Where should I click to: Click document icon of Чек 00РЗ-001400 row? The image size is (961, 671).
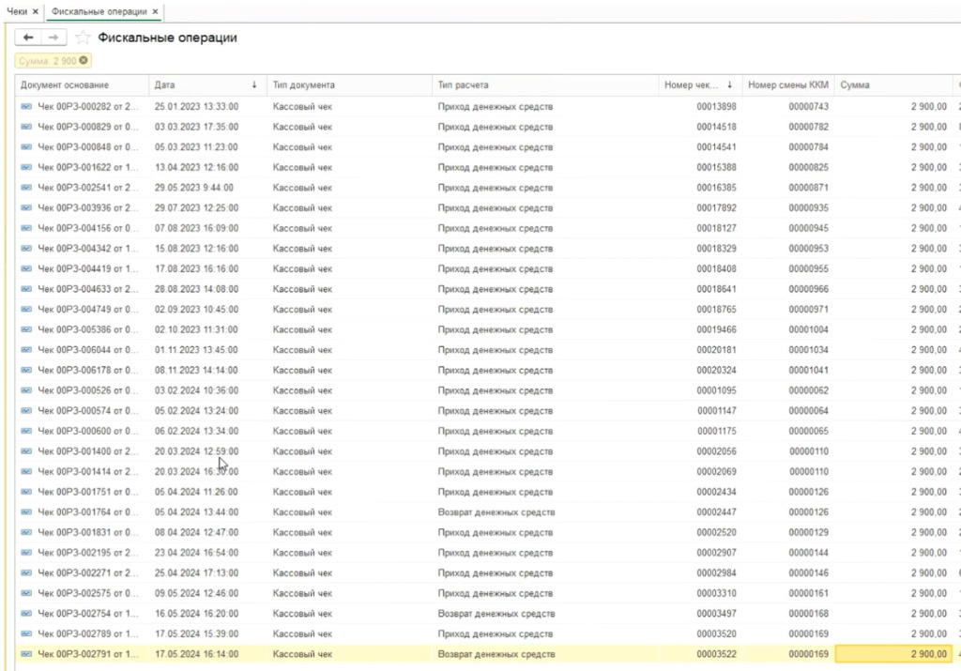(26, 451)
